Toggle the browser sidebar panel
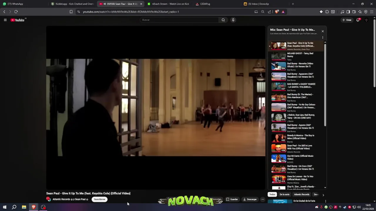Screen dimensions: 376x211 click(348, 12)
